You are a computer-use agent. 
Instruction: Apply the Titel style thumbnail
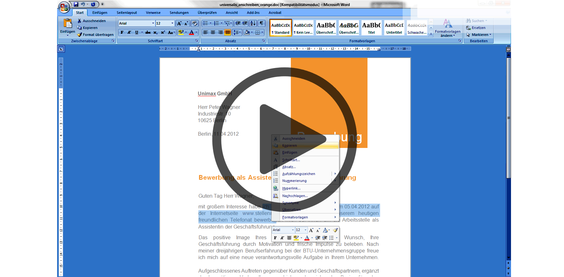pyautogui.click(x=371, y=28)
